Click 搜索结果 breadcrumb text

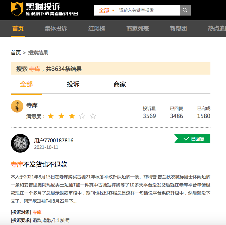tap(38, 53)
